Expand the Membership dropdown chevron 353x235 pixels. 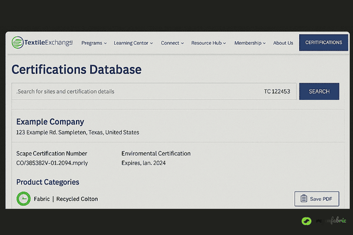point(264,43)
